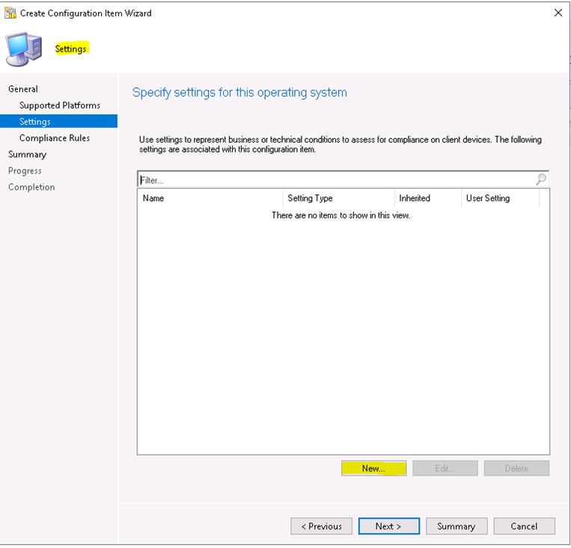571x548 pixels.
Task: Go to Supported Platforms step
Action: (60, 105)
